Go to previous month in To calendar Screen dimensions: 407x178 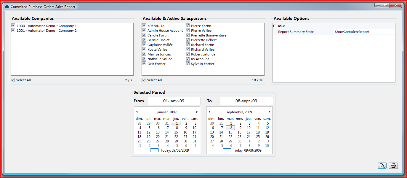(209, 112)
